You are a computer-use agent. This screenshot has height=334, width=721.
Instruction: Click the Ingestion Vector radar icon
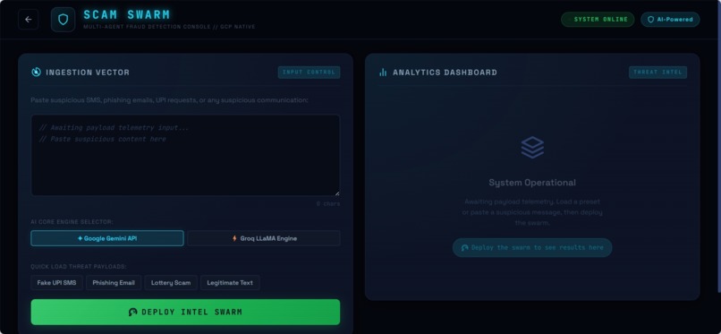pyautogui.click(x=36, y=72)
